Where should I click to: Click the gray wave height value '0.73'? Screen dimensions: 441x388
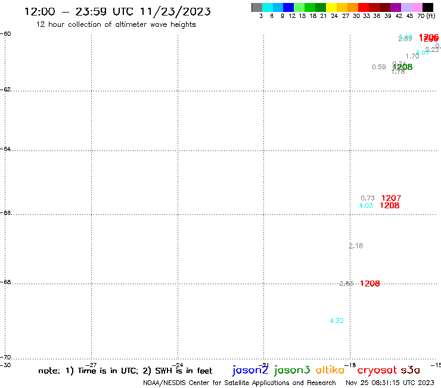click(x=368, y=198)
